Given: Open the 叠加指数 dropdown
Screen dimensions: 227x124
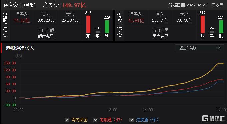Looking at the screenshot, I should pyautogui.click(x=199, y=48).
